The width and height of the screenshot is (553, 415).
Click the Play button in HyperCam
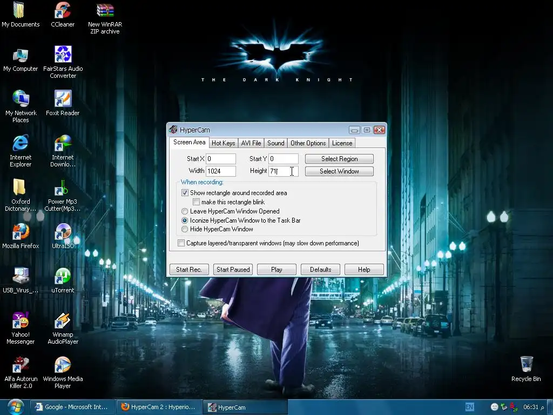point(277,269)
